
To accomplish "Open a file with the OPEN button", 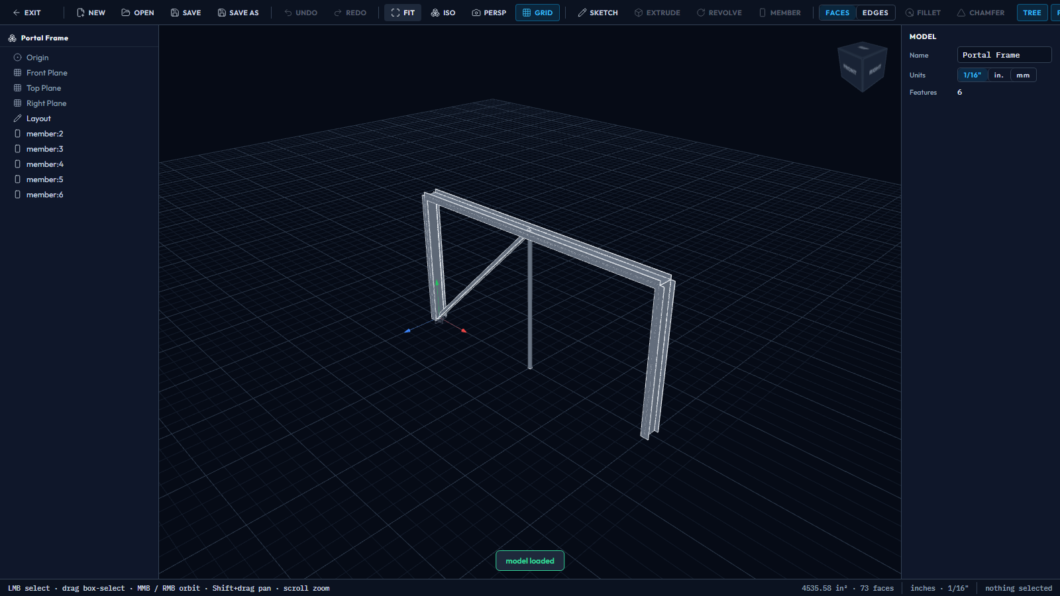I will tap(138, 13).
